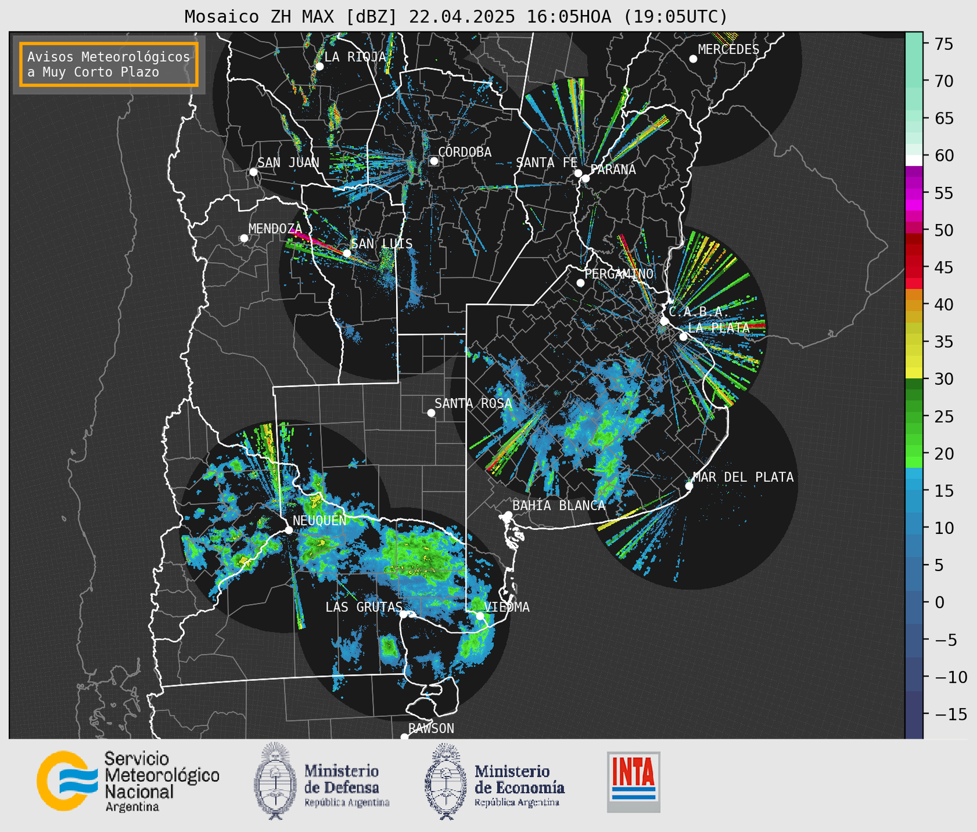Image resolution: width=977 pixels, height=832 pixels.
Task: Click the RAWSON label
Action: 431,728
